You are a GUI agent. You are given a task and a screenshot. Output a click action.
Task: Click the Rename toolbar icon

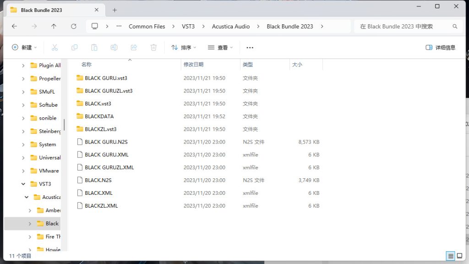tap(114, 47)
